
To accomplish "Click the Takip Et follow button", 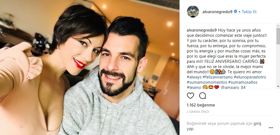I will 249,12.
